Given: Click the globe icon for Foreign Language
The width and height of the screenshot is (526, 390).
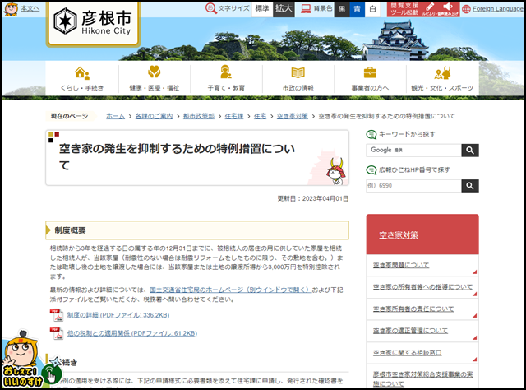Looking at the screenshot, I should pyautogui.click(x=466, y=9).
